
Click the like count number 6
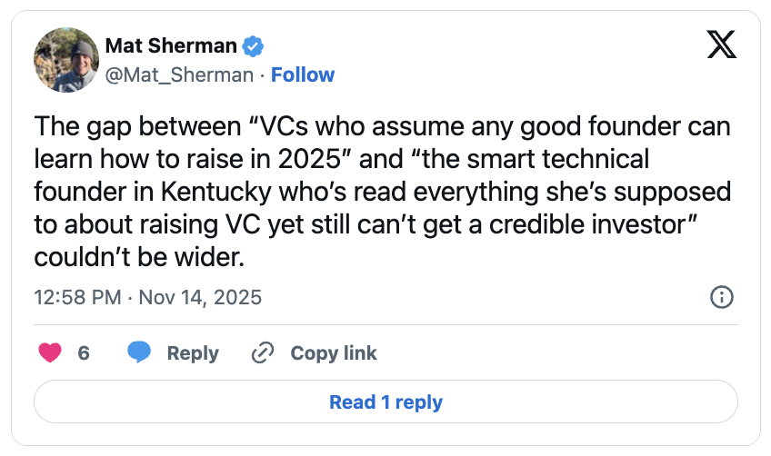(84, 353)
